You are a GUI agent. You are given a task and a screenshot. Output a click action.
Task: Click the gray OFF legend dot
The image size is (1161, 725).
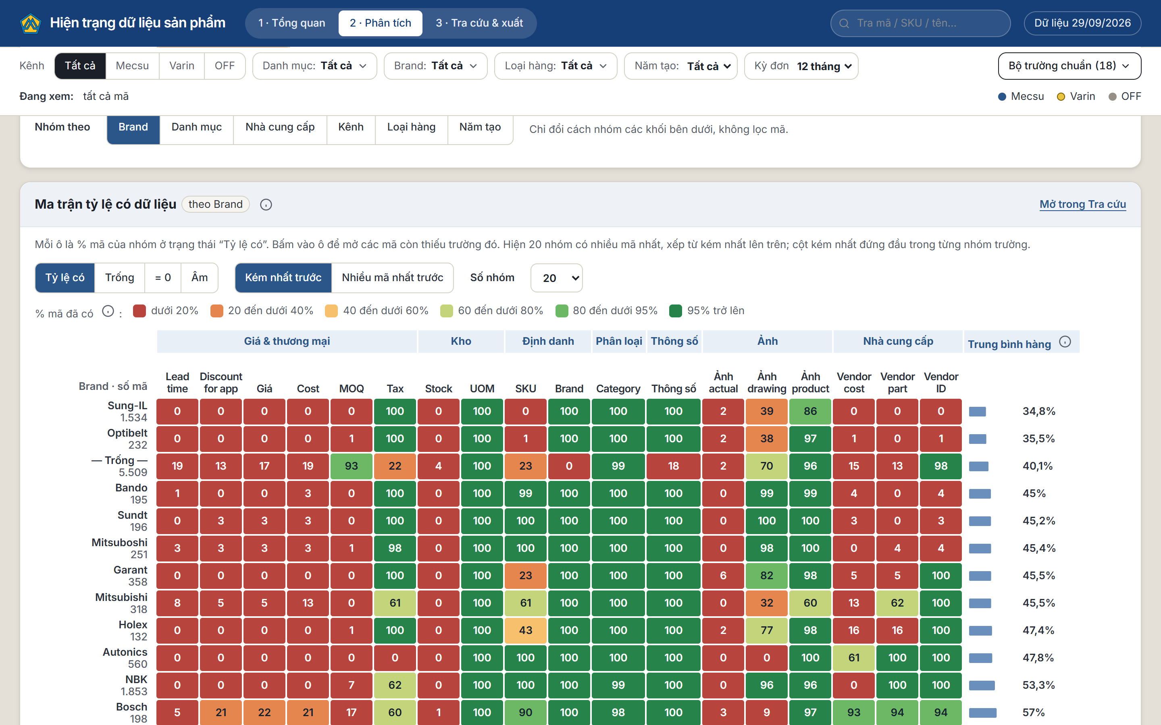pyautogui.click(x=1113, y=97)
